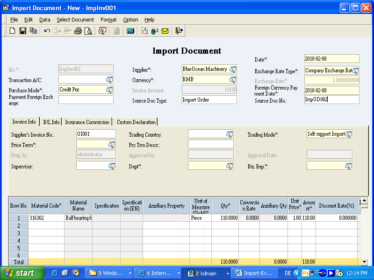This screenshot has height=280, width=374.
Task: Click the Undo arrow icon
Action: 47,31
